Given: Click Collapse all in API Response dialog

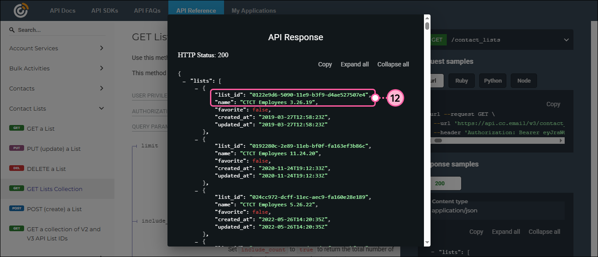Looking at the screenshot, I should point(393,64).
